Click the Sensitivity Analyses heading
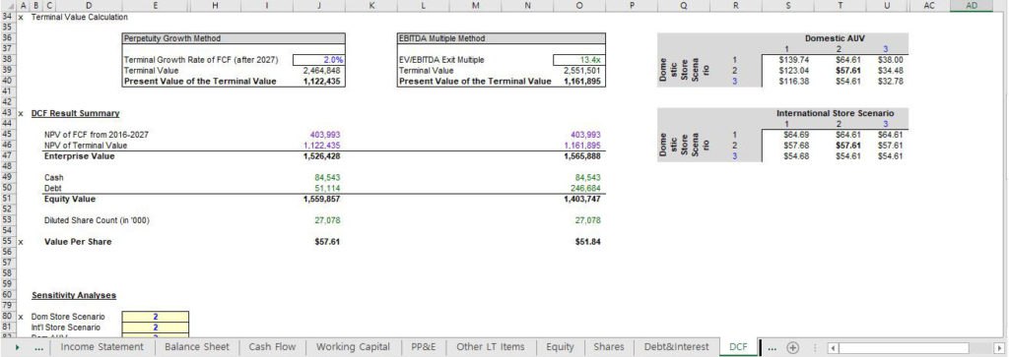The width and height of the screenshot is (1009, 357). (73, 295)
